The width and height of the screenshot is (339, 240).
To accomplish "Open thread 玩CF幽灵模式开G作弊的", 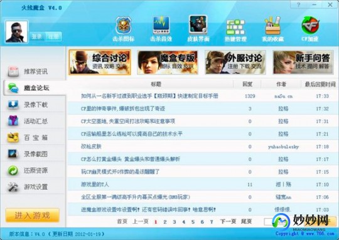I will [120, 172].
